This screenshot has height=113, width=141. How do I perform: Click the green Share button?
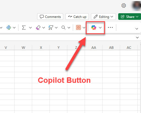(129, 17)
